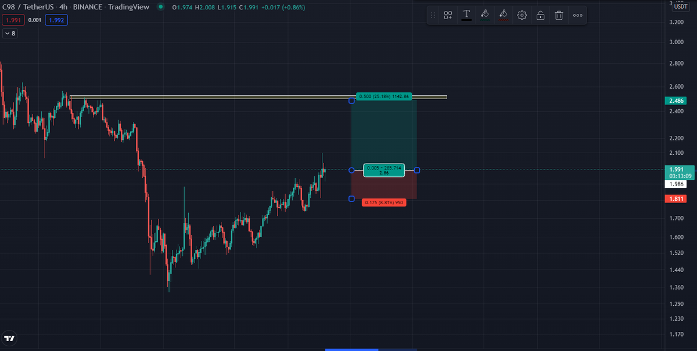Select the top target handle of the position
The image size is (697, 351).
(351, 101)
